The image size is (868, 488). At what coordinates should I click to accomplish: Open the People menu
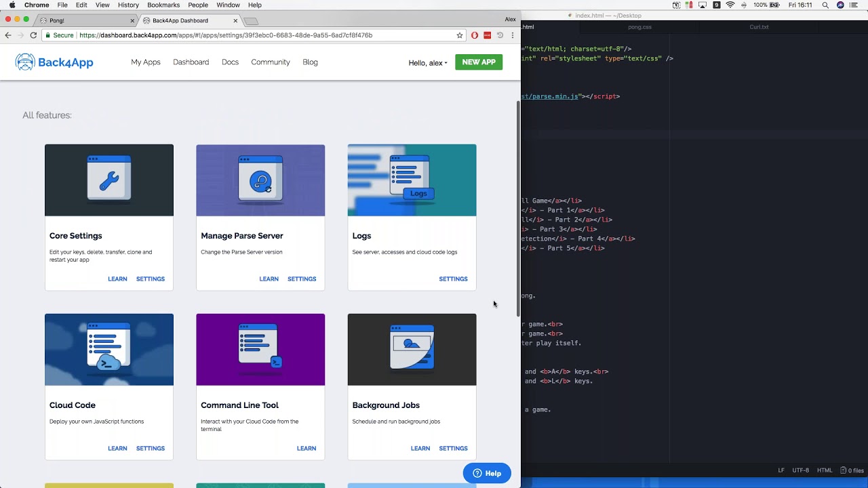tap(198, 5)
